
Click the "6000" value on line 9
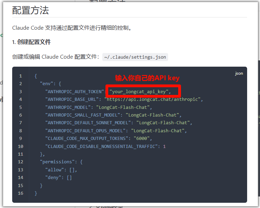click(x=142, y=139)
